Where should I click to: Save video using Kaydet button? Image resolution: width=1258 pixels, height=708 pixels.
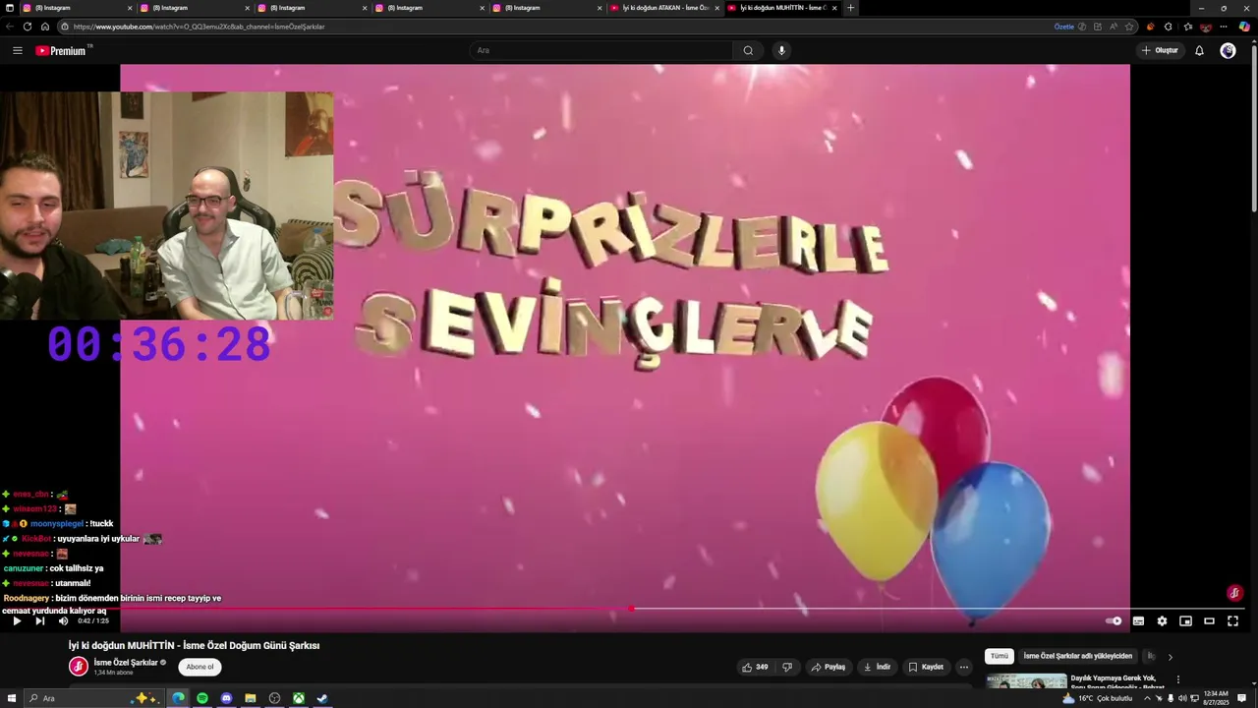click(x=925, y=667)
